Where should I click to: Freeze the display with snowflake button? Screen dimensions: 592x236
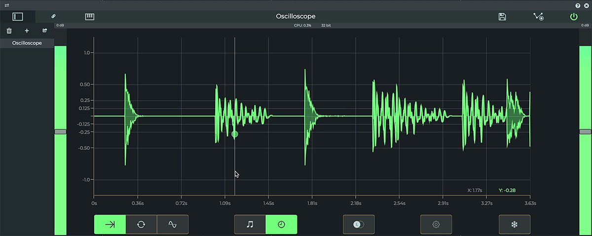pos(515,224)
